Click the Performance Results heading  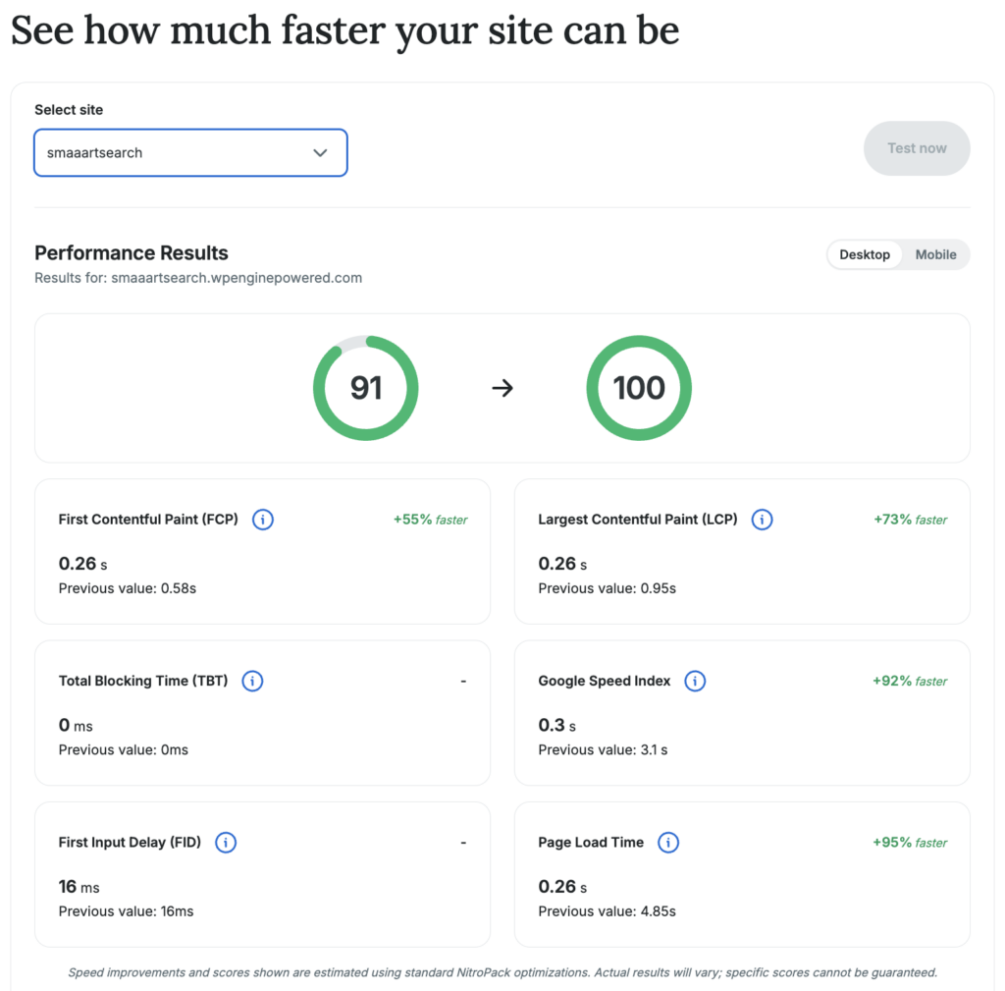[132, 252]
